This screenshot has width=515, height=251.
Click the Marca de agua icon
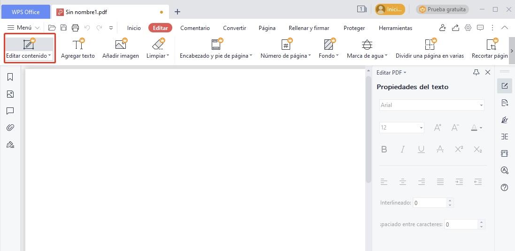[367, 44]
